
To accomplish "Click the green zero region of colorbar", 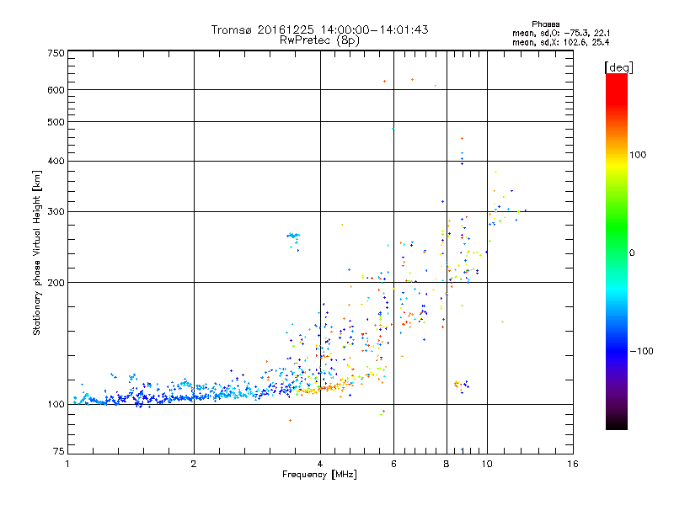I will pos(617,252).
